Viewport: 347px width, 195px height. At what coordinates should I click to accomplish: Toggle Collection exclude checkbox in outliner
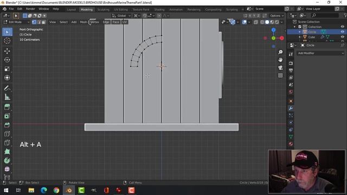coord(300,27)
